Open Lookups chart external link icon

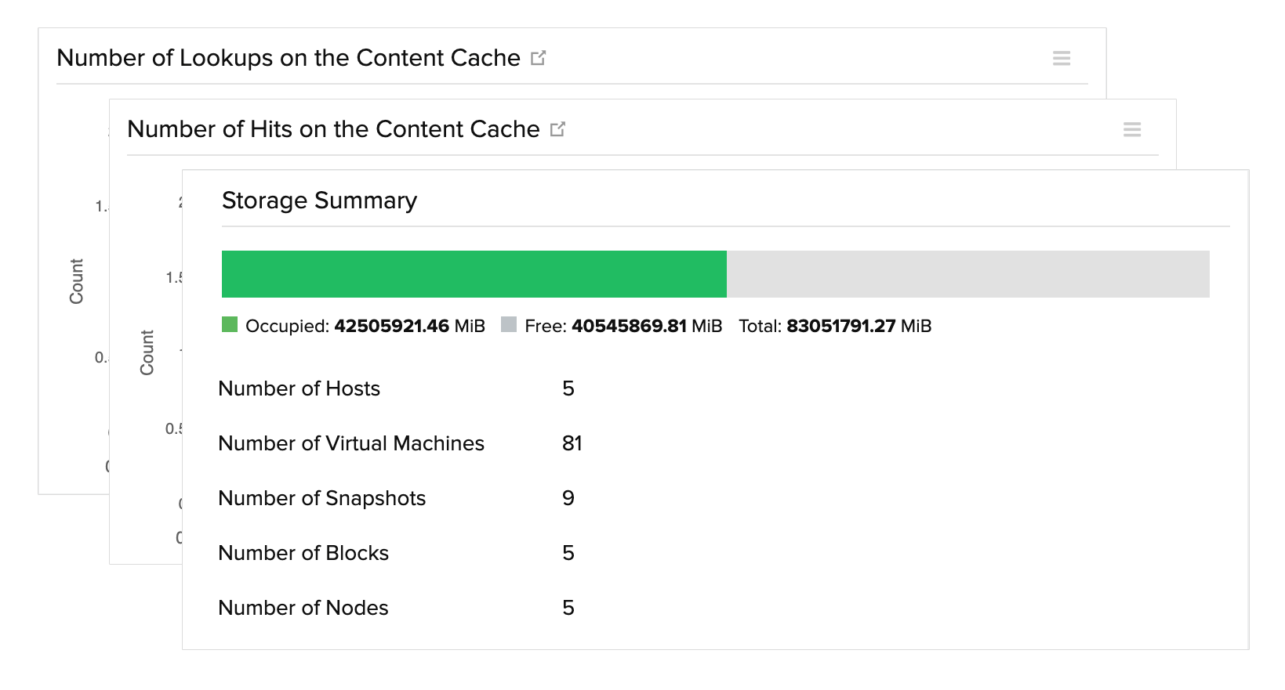pyautogui.click(x=538, y=58)
